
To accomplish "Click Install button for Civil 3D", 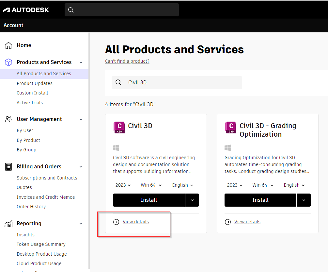I will click(x=149, y=200).
